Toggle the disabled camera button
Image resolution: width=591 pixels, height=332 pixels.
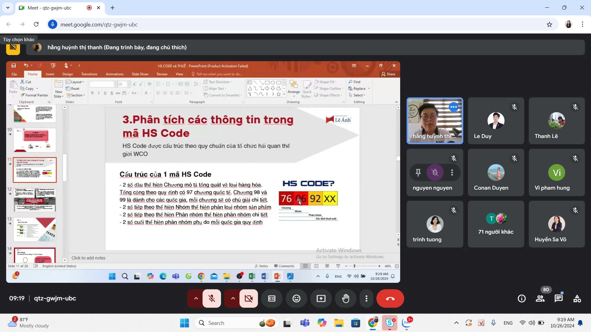pyautogui.click(x=248, y=298)
